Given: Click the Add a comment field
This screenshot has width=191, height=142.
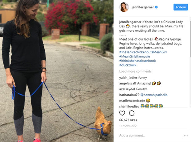Looking at the screenshot, I should click(150, 136).
